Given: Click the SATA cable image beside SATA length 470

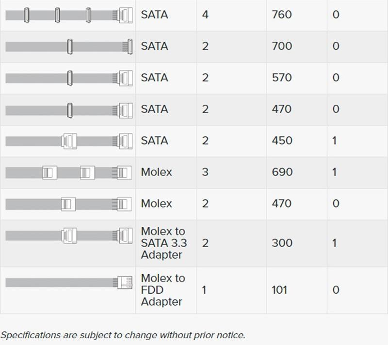Looking at the screenshot, I should [x=69, y=110].
